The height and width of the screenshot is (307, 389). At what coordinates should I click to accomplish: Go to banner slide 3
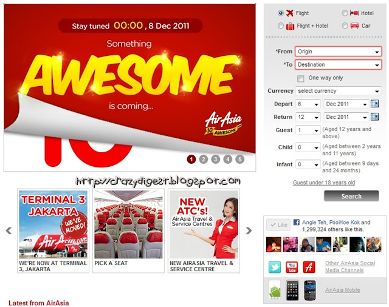[x=216, y=159]
